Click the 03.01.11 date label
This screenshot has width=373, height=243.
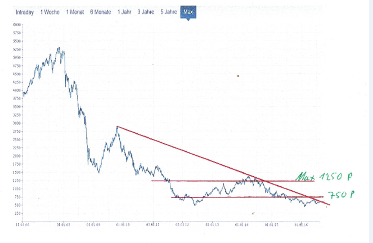click(153, 225)
